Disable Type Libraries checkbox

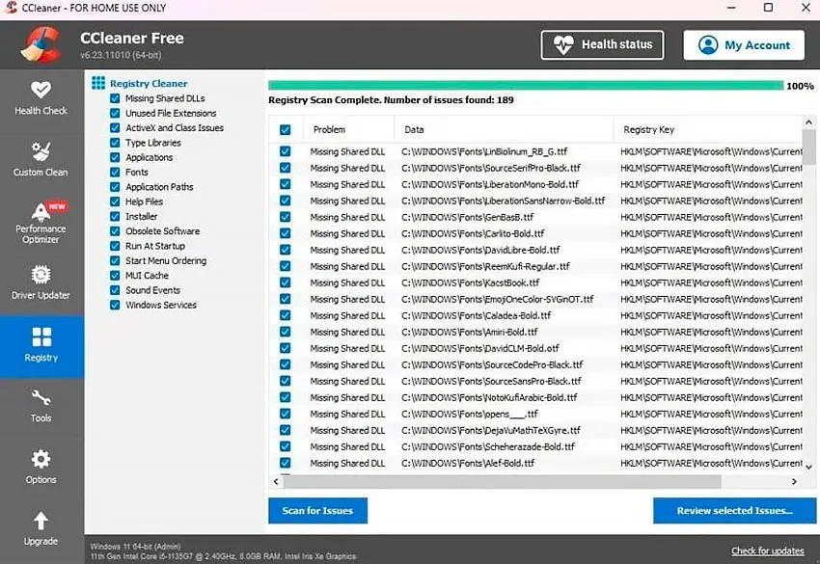coord(115,143)
